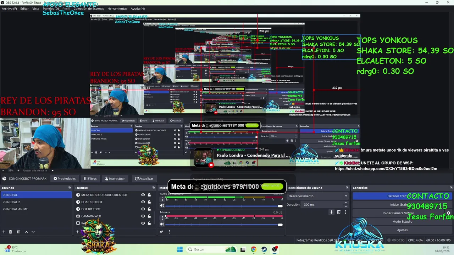Viewport: 454px width, 255px height.
Task: Unlock META DE SEGUIDORES KICK BOT source
Action: point(149,195)
